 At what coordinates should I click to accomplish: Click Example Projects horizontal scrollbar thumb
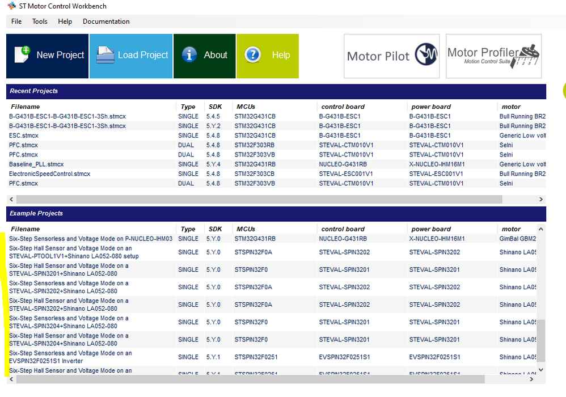point(251,379)
